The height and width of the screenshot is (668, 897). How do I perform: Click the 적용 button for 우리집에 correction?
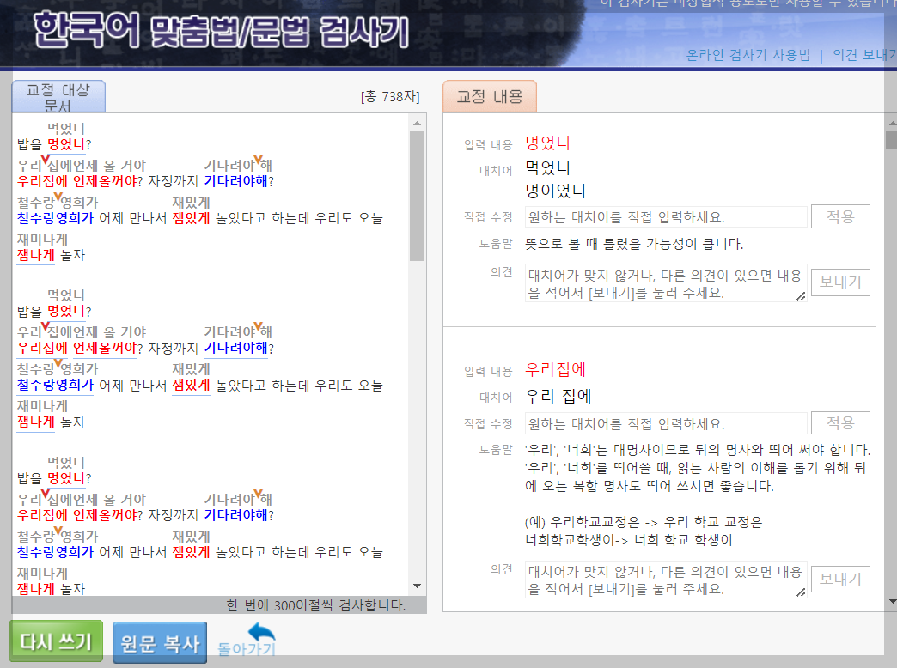(840, 422)
